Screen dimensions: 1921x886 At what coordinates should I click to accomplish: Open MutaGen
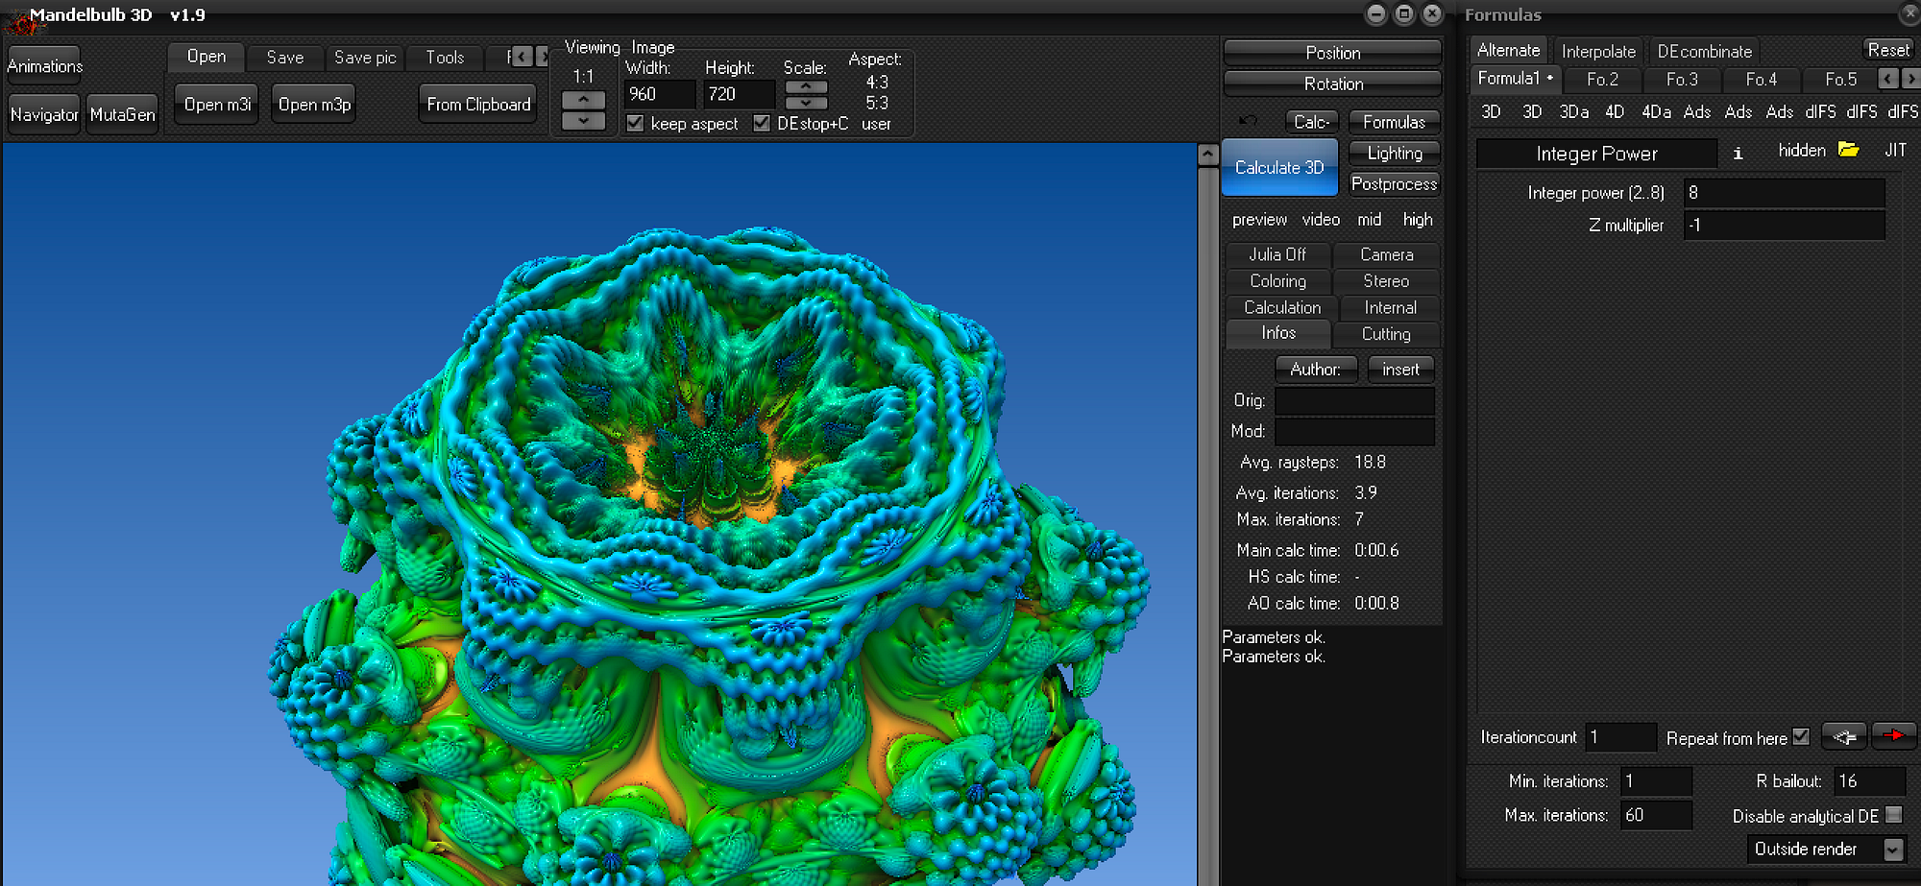click(121, 113)
